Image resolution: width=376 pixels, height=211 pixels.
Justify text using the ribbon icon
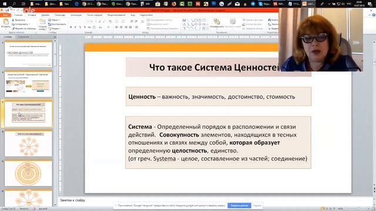[130, 28]
